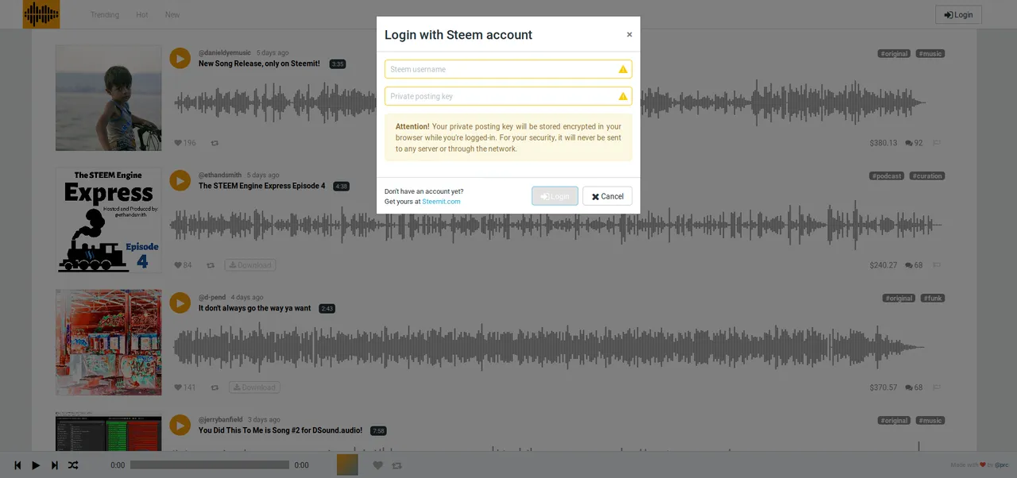
Task: Like the d-pend track (141 hearts)
Action: pos(178,387)
